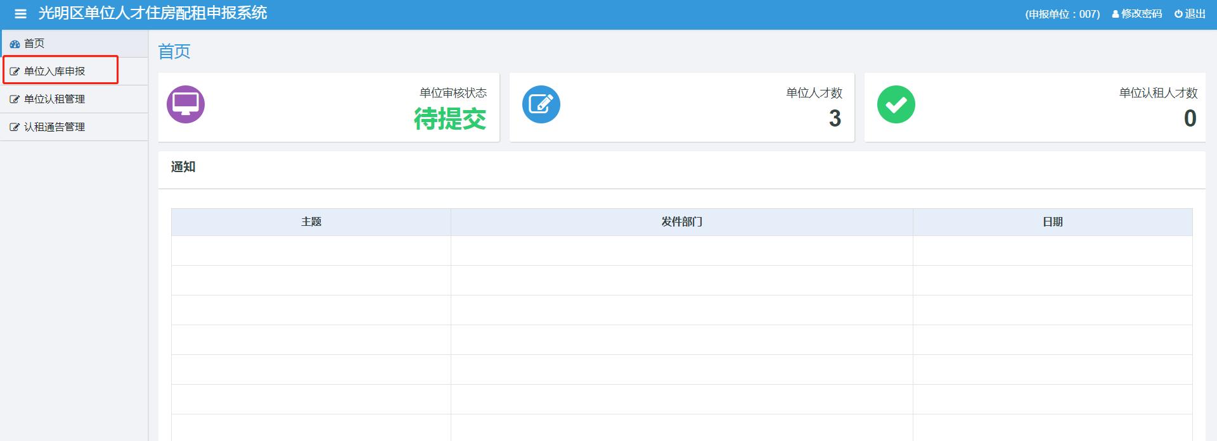1217x441 pixels.
Task: Open 单位认租管理 menu item
Action: click(x=74, y=99)
